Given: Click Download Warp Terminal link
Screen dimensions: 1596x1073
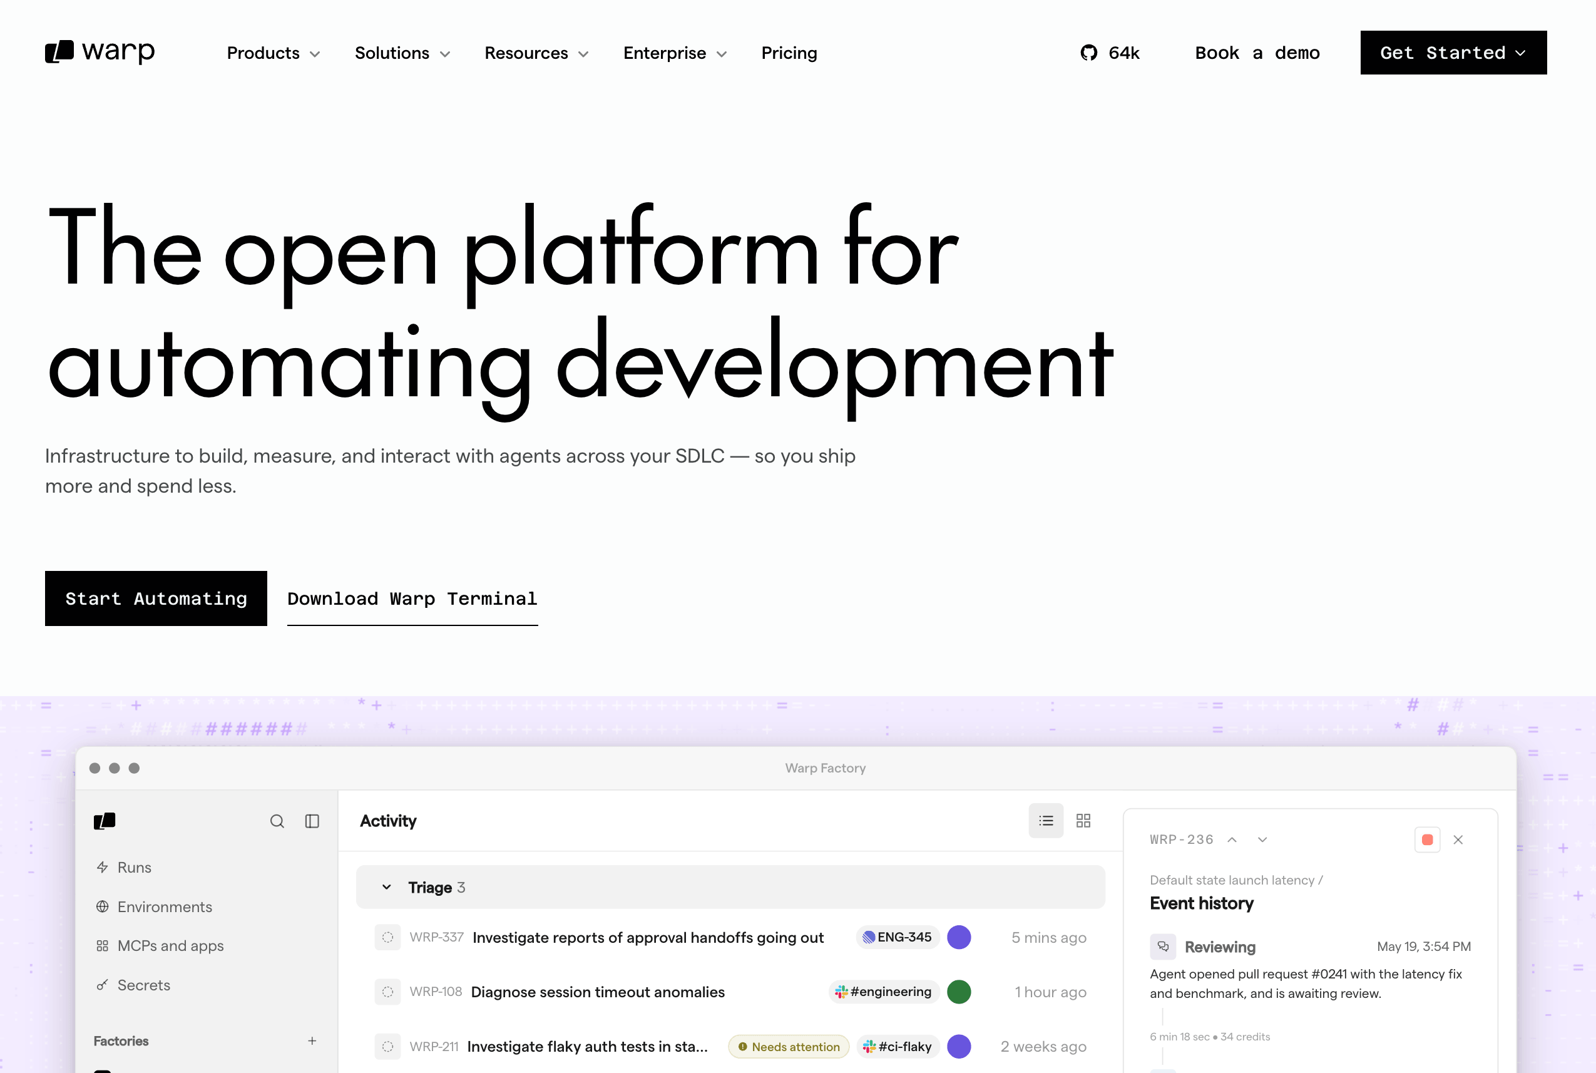Looking at the screenshot, I should pyautogui.click(x=412, y=600).
